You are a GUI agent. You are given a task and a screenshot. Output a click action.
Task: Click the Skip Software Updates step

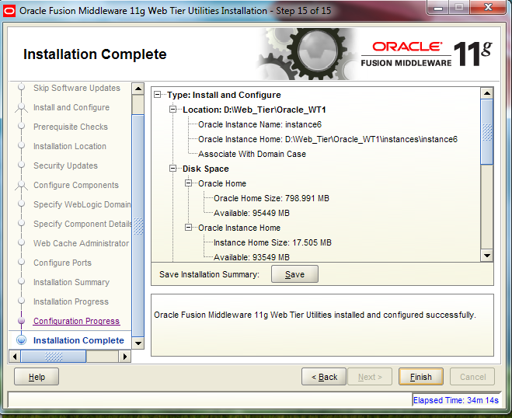(77, 88)
